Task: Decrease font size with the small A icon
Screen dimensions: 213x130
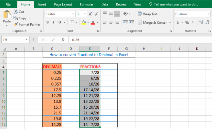Action: click(97, 14)
